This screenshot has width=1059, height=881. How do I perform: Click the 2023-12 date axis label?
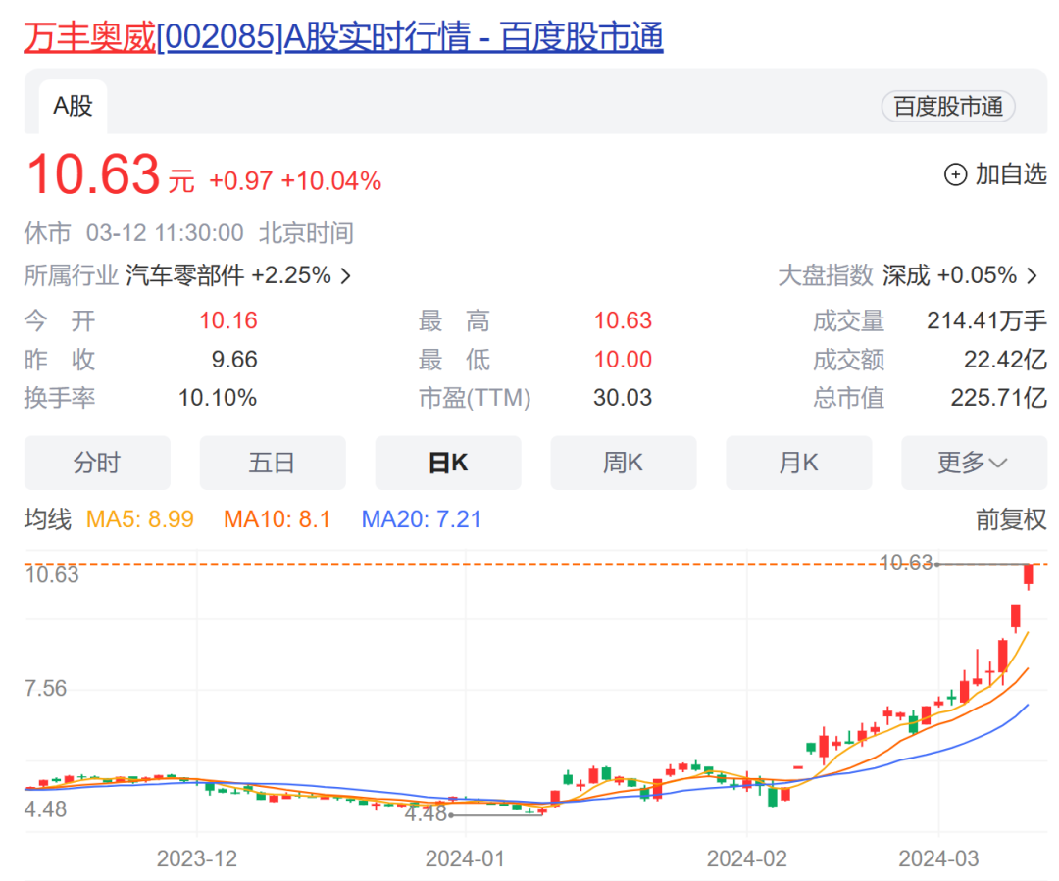196,858
